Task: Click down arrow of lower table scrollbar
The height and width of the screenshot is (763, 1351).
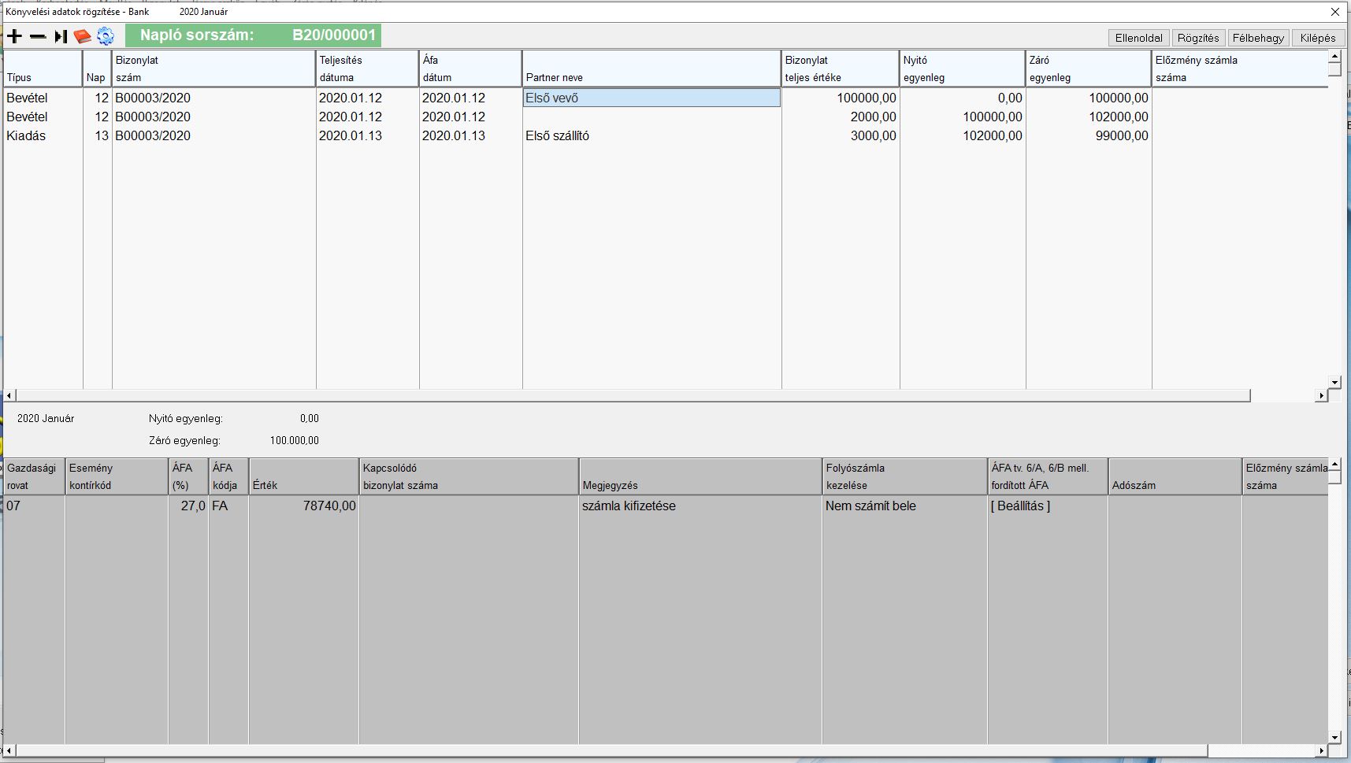Action: pyautogui.click(x=1334, y=738)
